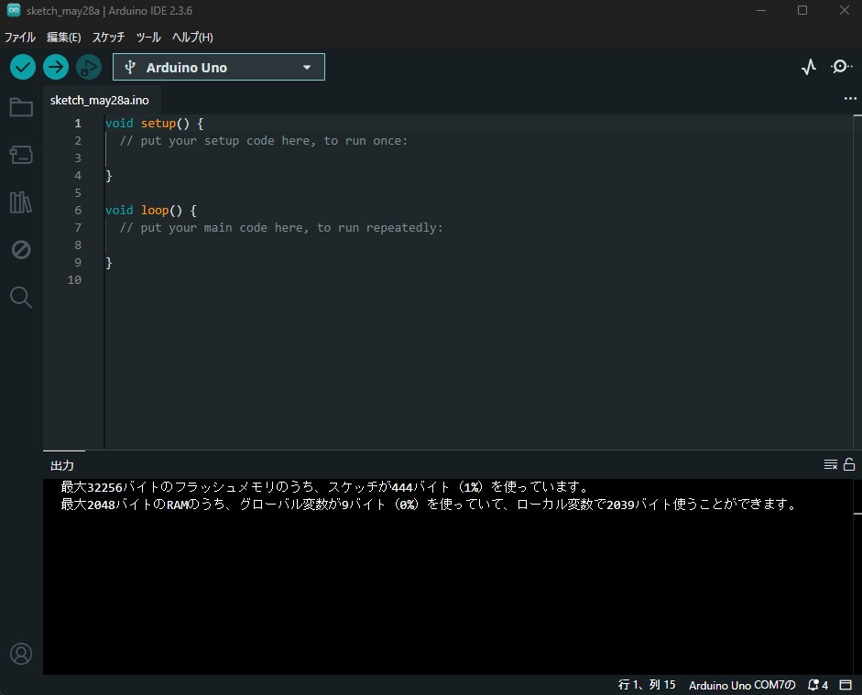Open the tab options ellipsis menu
The width and height of the screenshot is (862, 695).
(x=850, y=98)
